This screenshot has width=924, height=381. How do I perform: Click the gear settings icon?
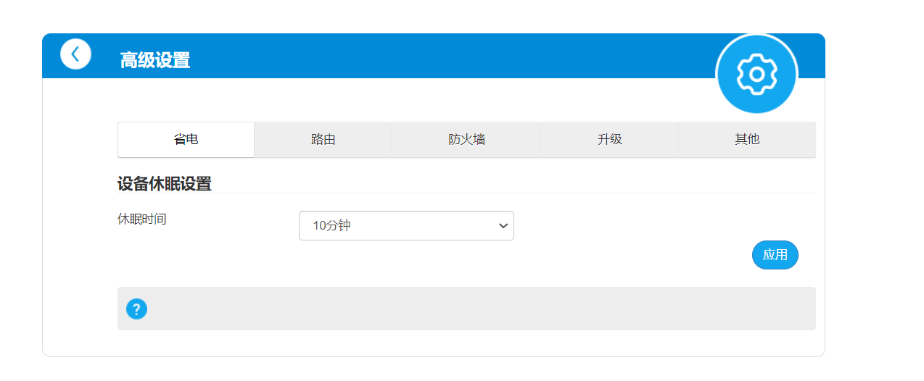756,74
